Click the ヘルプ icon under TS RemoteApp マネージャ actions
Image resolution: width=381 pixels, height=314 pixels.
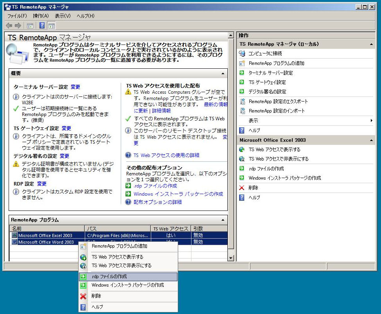242,130
